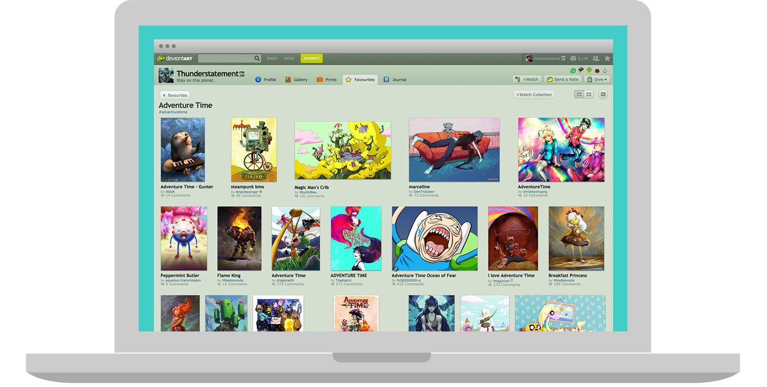Click MikeAzevedo under Flame King
Viewport: 767px width, 387px height.
tap(234, 280)
